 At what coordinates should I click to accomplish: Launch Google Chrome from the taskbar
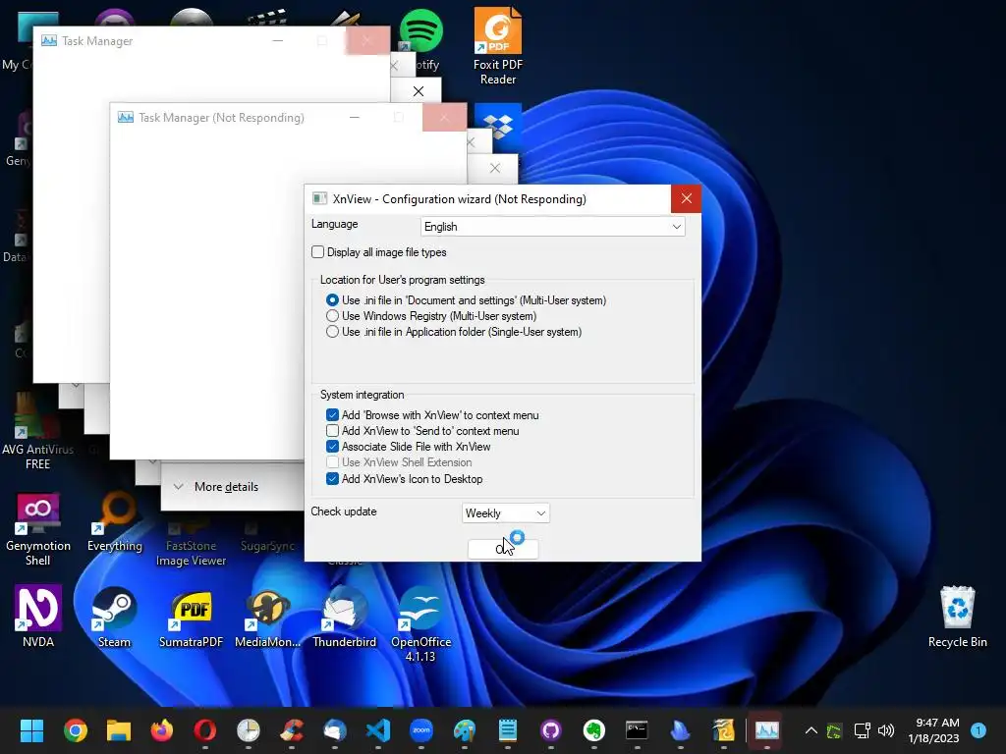pos(76,730)
